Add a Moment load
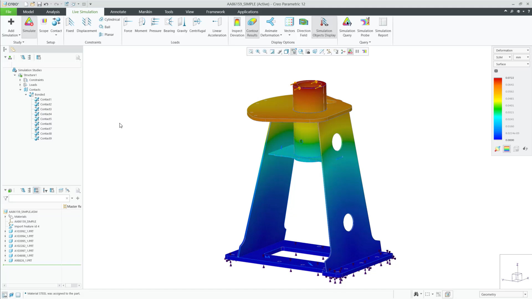532x299 pixels. coord(141,25)
